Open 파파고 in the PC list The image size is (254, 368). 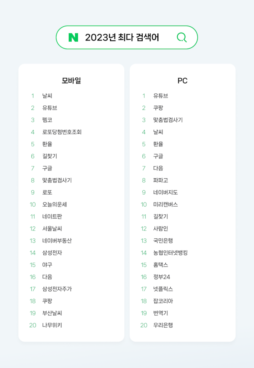click(x=160, y=180)
